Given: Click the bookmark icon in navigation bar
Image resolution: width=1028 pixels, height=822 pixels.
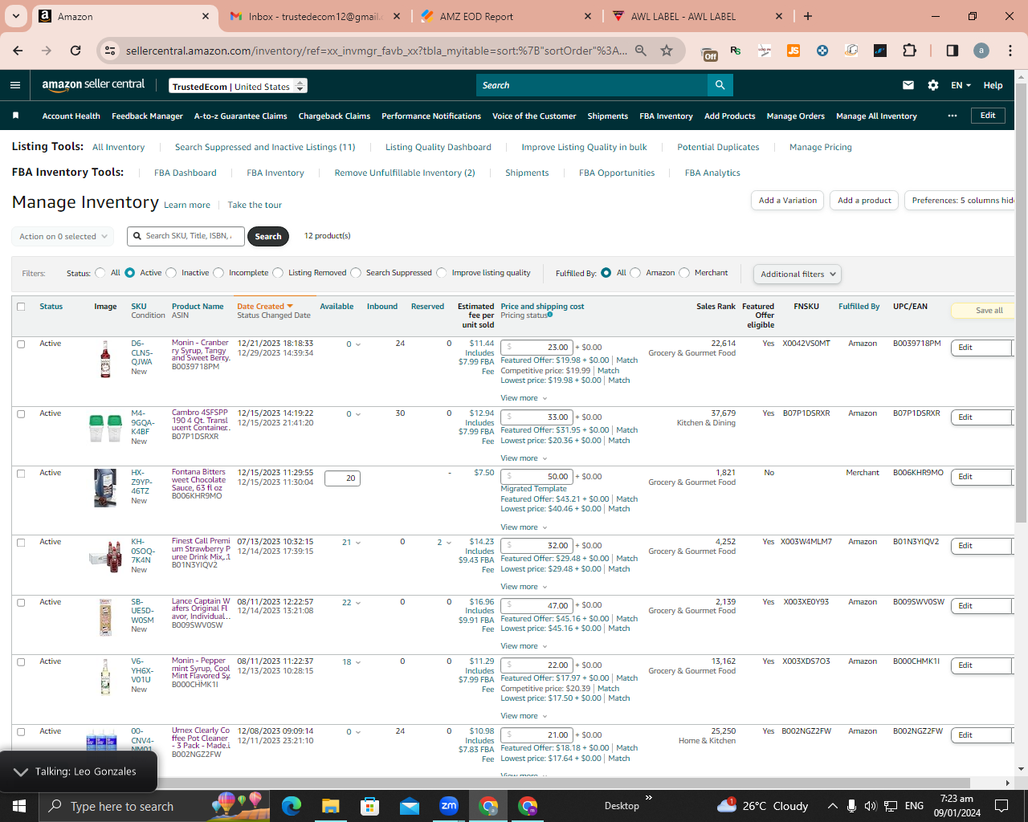Looking at the screenshot, I should coord(15,116).
